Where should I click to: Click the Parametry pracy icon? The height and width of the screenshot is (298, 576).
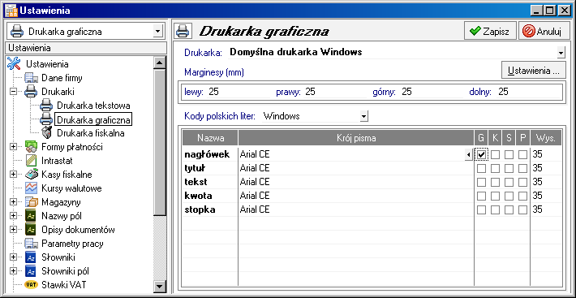click(x=32, y=244)
